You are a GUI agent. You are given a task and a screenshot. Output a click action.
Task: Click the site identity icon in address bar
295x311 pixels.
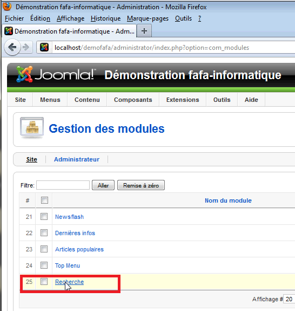(44, 47)
